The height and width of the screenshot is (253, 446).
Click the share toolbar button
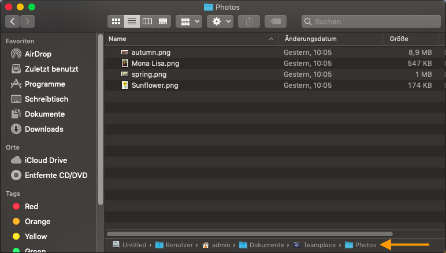[249, 21]
